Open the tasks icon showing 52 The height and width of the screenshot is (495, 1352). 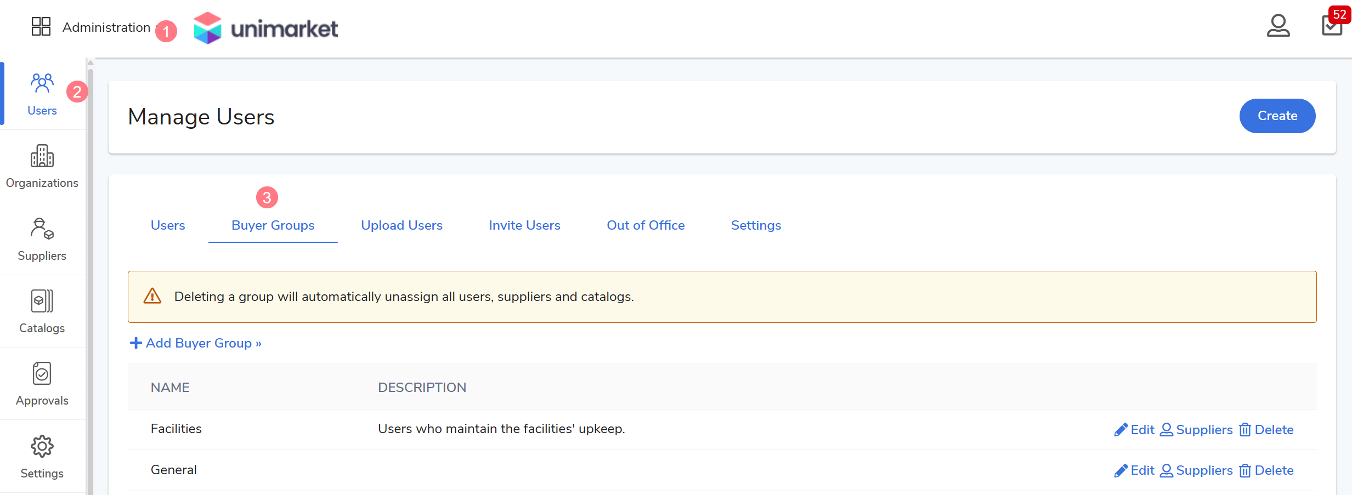(1332, 25)
